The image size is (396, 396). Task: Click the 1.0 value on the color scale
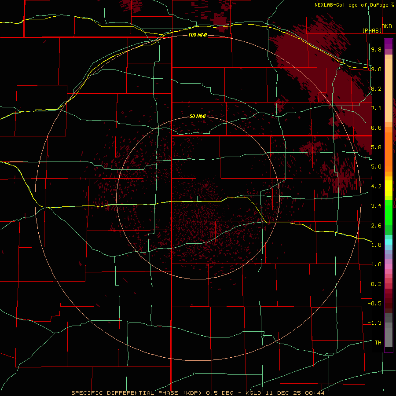376,264
